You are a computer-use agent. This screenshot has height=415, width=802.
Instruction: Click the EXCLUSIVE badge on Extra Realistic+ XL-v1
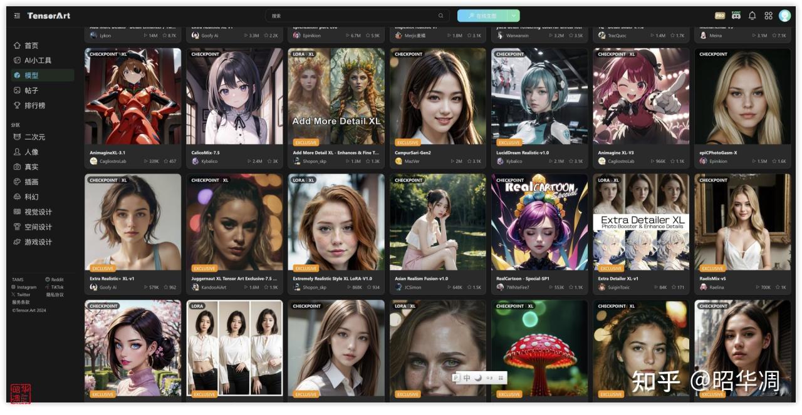tap(102, 269)
